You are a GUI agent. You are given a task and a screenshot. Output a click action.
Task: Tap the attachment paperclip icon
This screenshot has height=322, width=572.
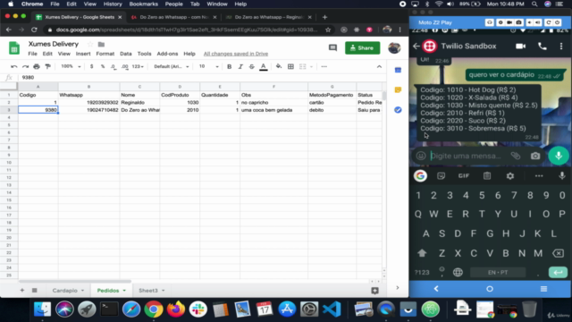[x=516, y=156]
